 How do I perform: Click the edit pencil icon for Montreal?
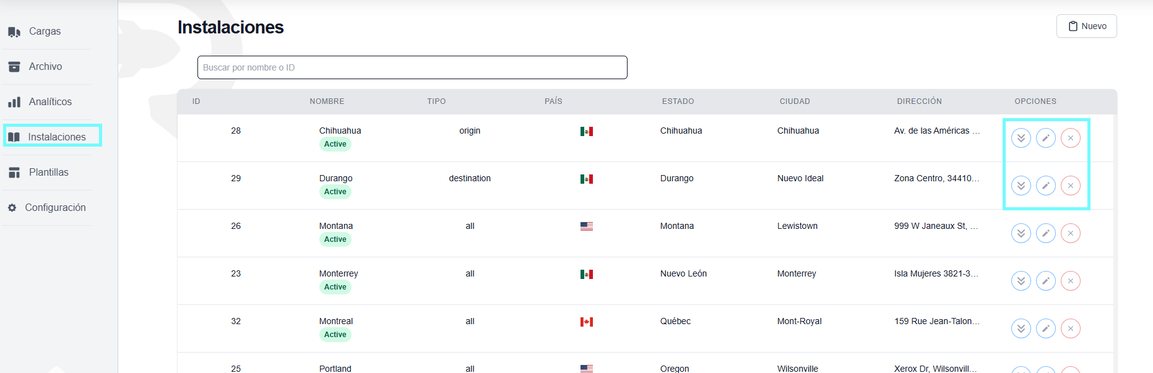(1045, 328)
